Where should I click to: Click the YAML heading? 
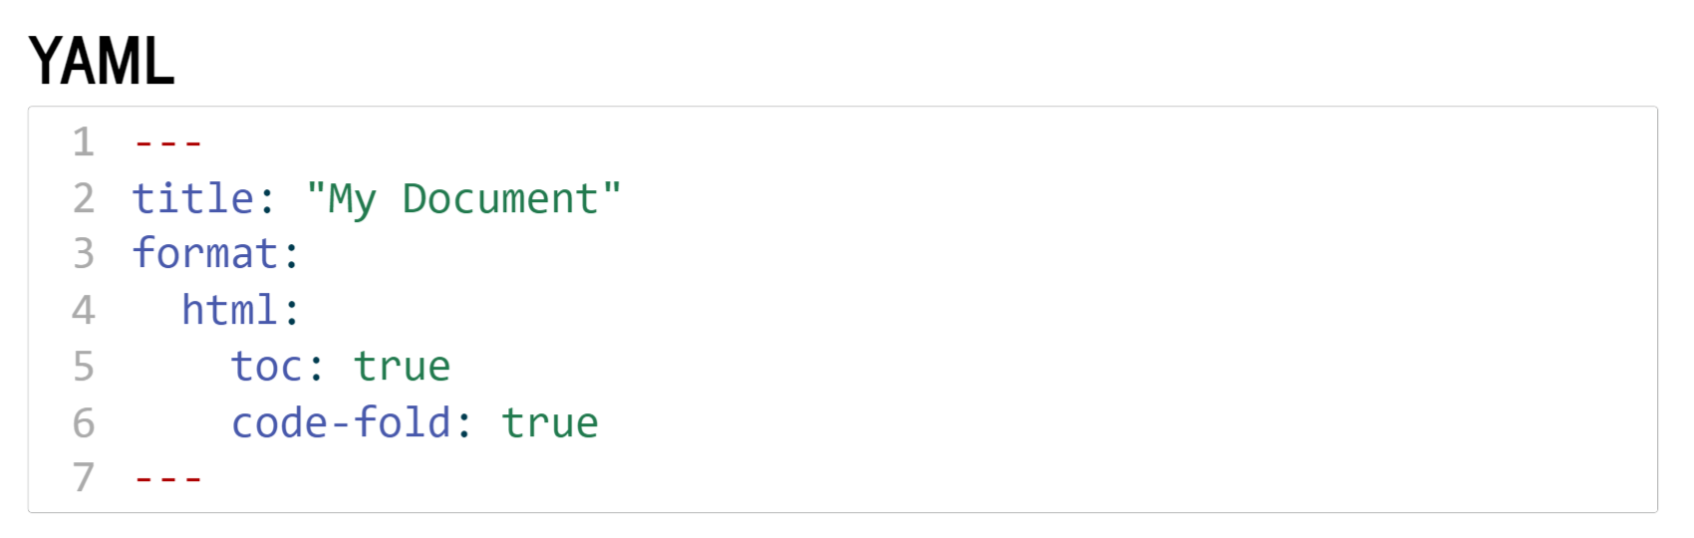point(101,62)
